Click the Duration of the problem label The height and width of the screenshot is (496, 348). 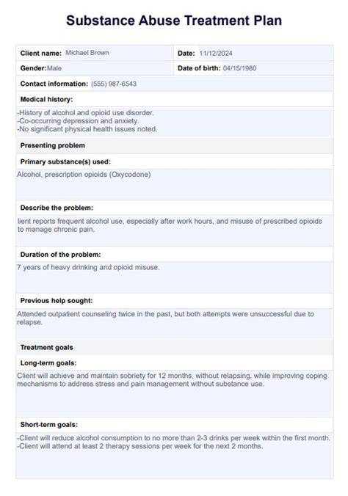click(60, 255)
